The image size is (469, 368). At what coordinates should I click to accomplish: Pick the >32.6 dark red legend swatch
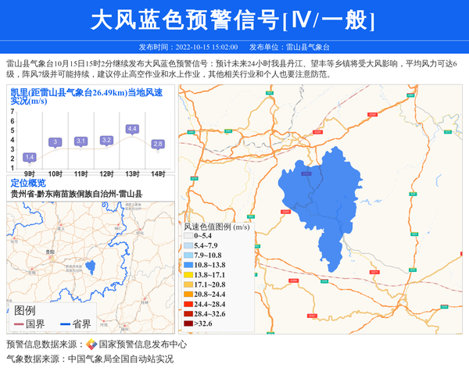[188, 323]
